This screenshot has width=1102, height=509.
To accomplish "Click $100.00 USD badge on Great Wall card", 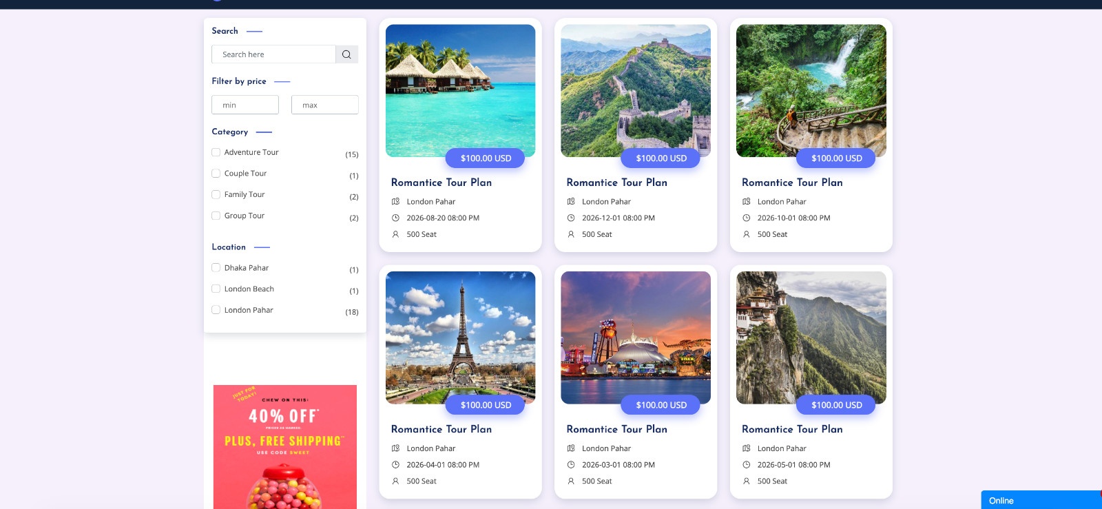I will point(661,158).
